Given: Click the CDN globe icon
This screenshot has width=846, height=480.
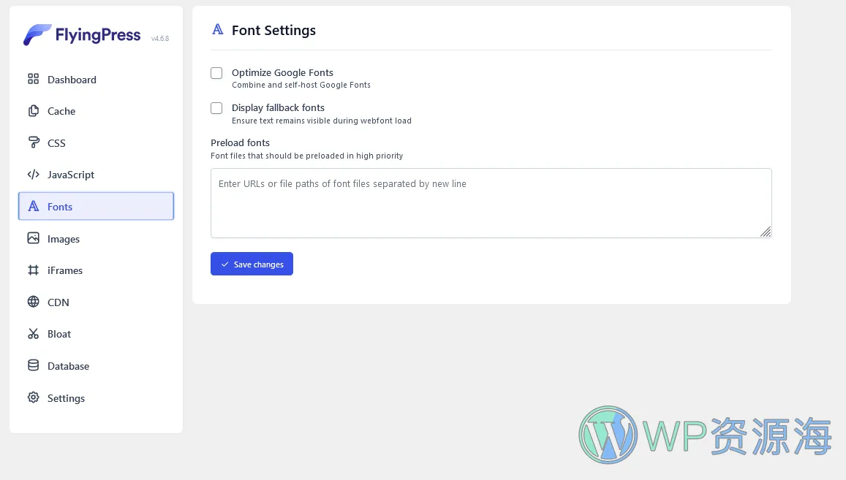Looking at the screenshot, I should pyautogui.click(x=34, y=302).
